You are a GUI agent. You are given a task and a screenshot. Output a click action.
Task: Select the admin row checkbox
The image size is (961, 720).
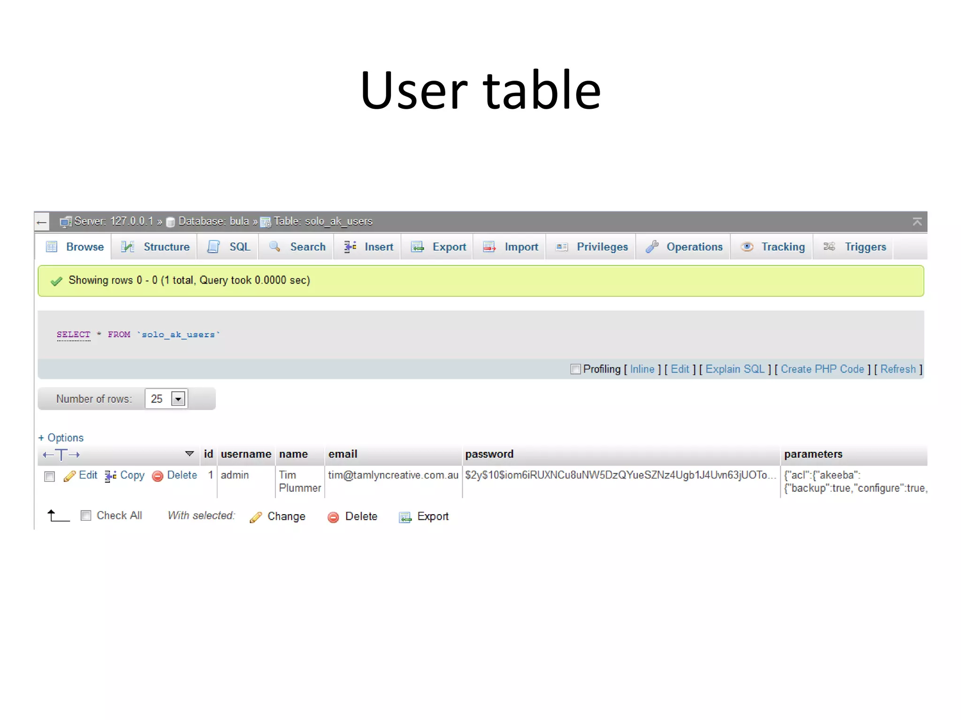[49, 477]
